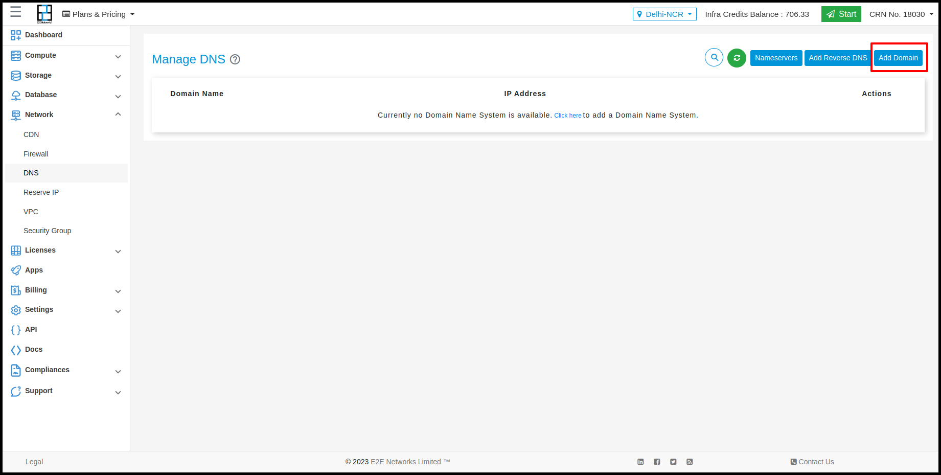Click the Network icon in sidebar
The height and width of the screenshot is (475, 941).
coord(16,115)
